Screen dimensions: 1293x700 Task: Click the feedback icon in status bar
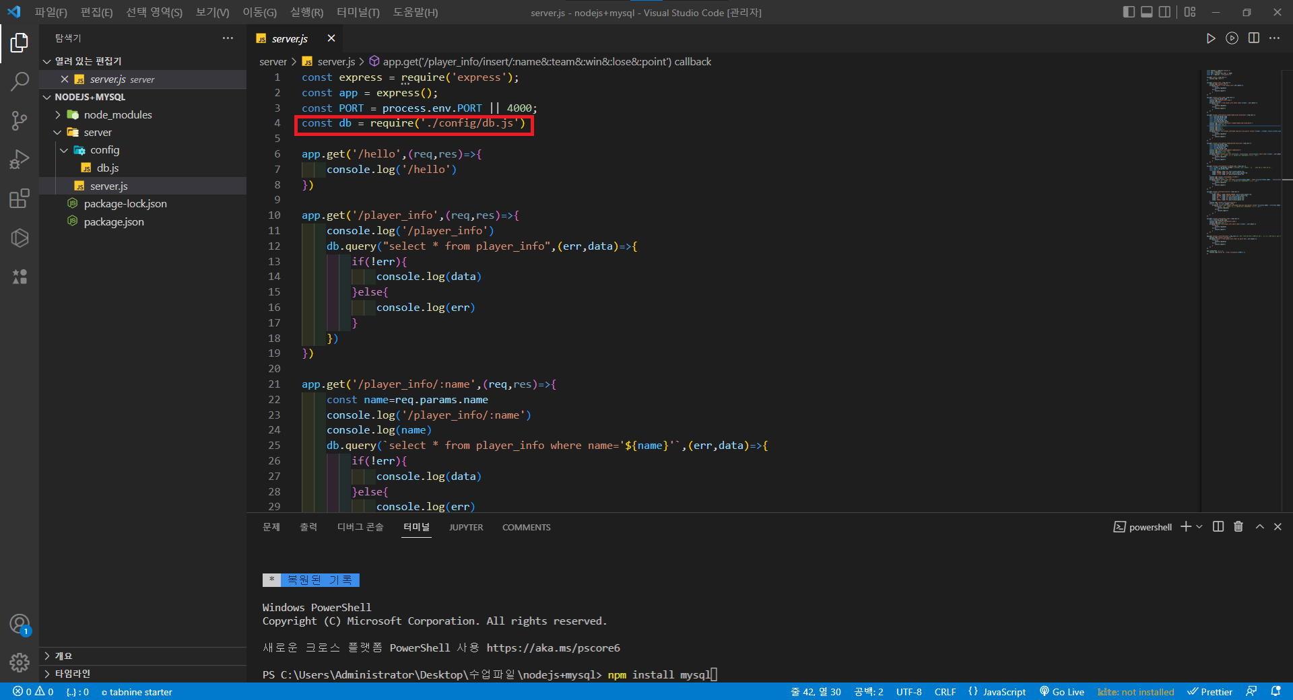(x=1251, y=691)
